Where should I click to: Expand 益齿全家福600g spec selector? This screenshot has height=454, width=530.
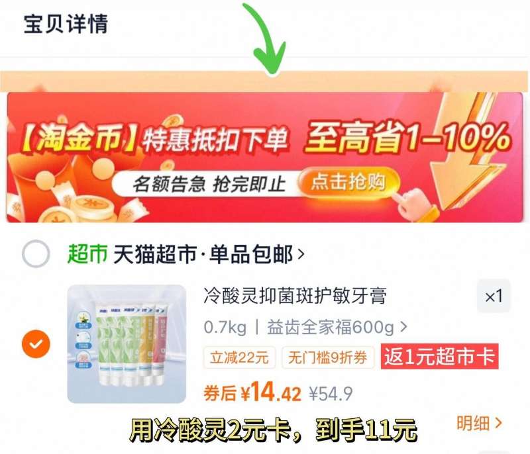tap(337, 327)
